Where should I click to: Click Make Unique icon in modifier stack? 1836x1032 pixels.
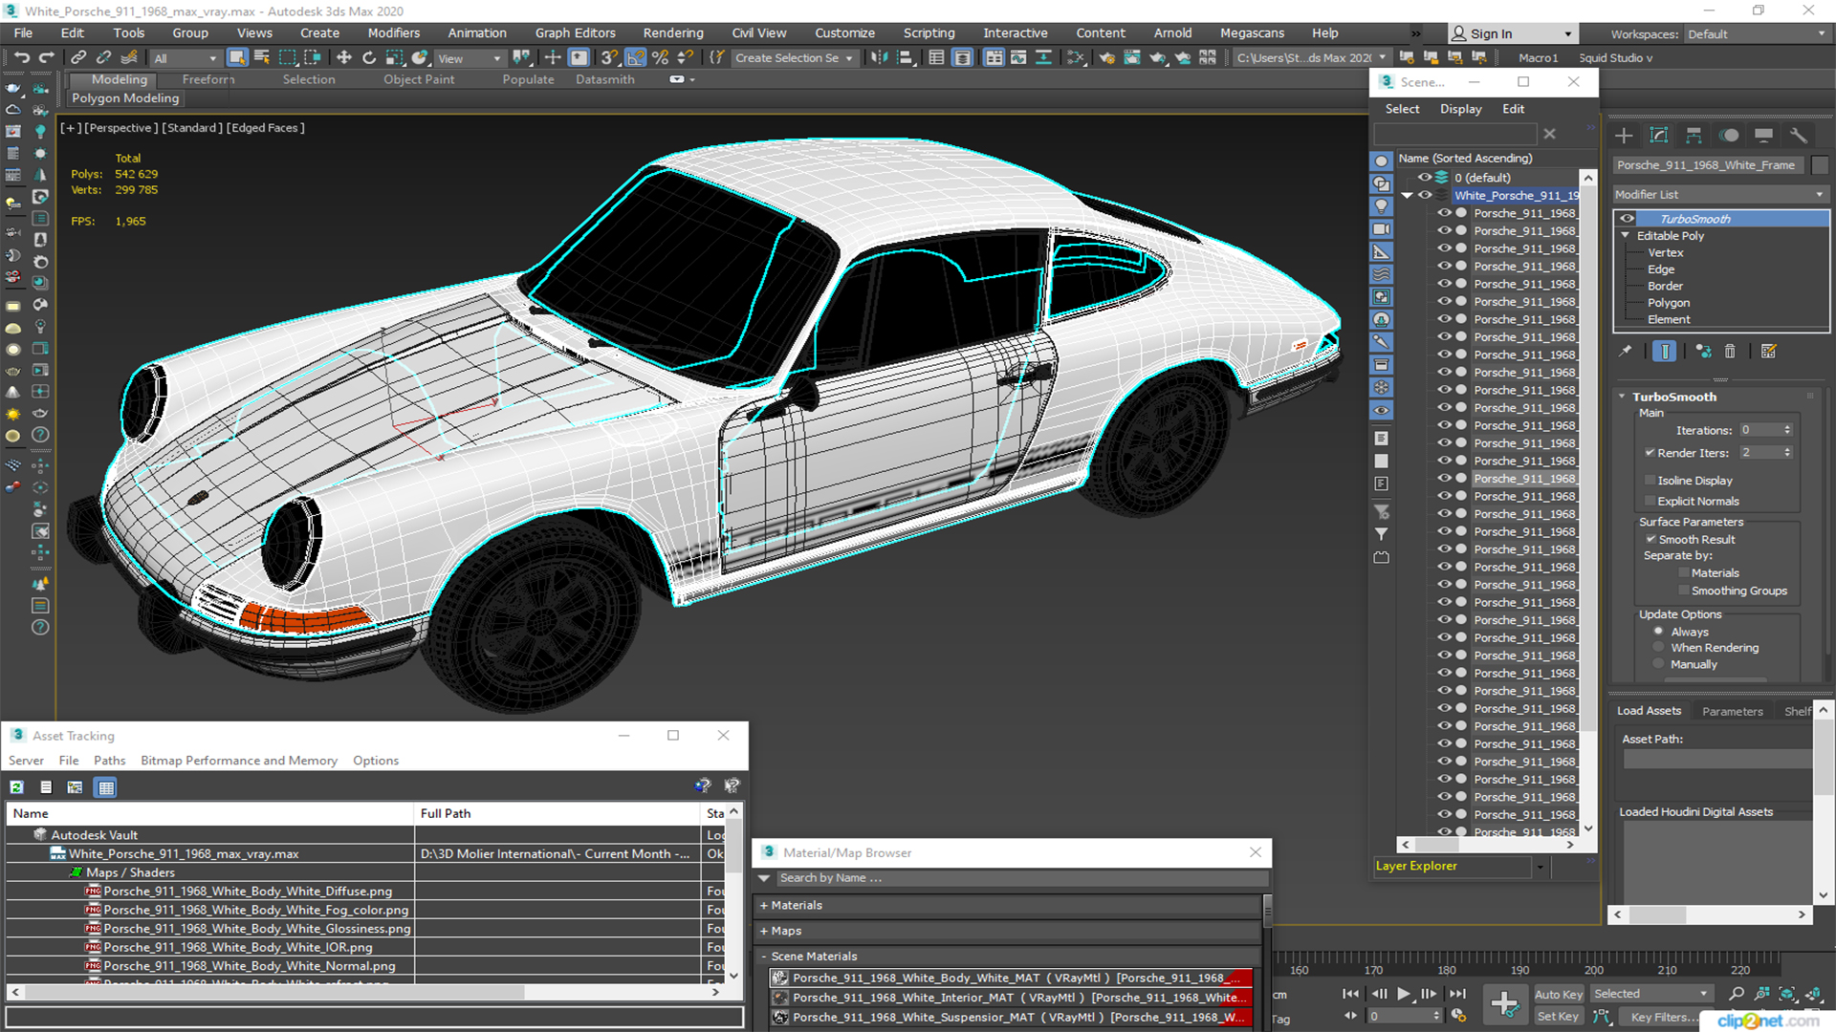point(1703,352)
